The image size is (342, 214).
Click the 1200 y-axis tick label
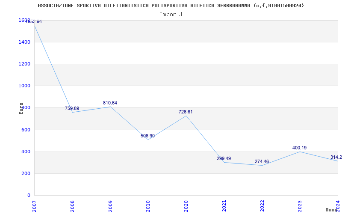pos(24,64)
